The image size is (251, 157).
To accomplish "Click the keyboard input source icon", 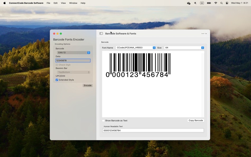I will click(x=202, y=3).
